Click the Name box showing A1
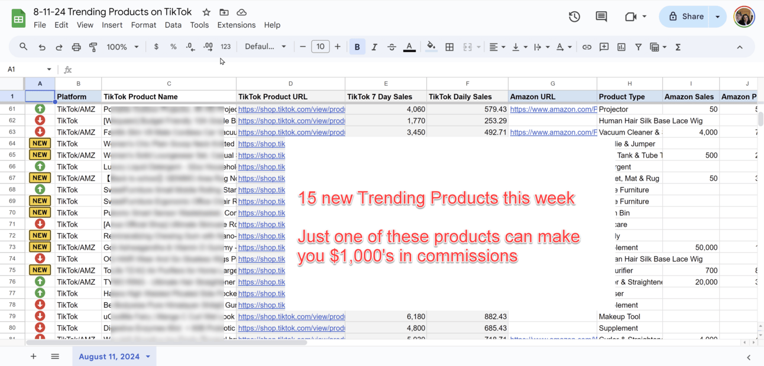 28,69
